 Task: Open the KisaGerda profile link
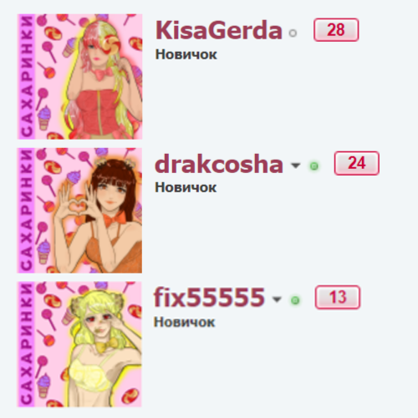219,30
